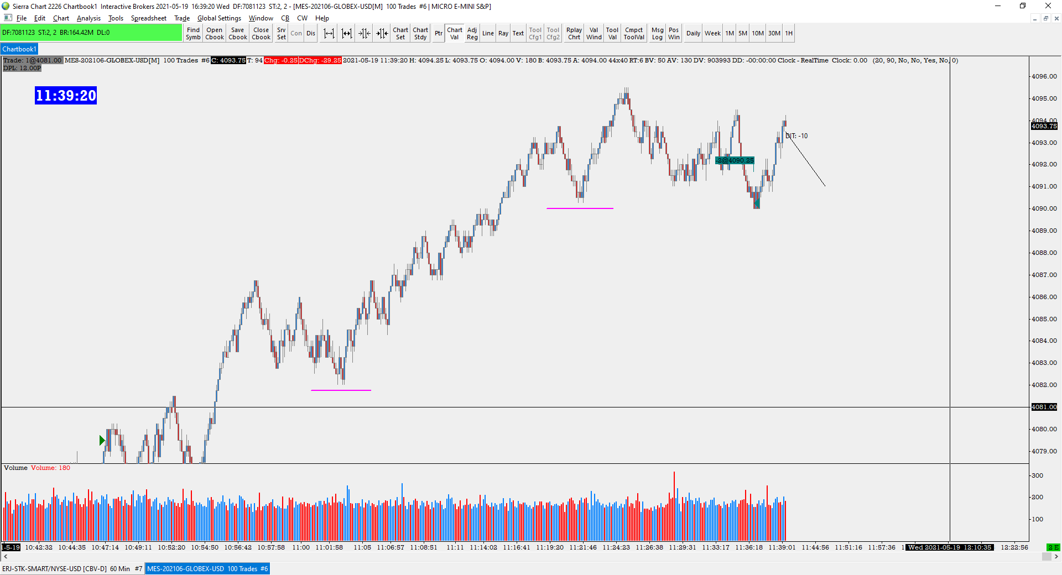Open the Analysis menu

click(x=88, y=18)
